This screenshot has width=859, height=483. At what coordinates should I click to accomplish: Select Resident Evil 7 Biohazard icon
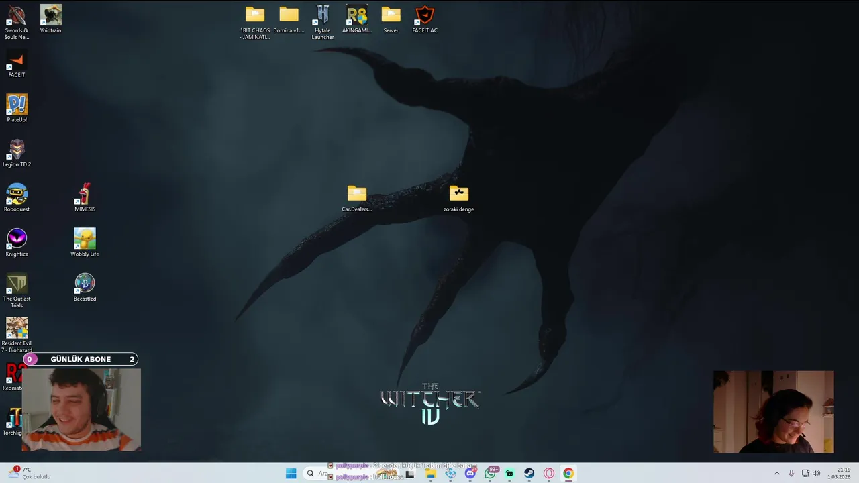(x=17, y=335)
